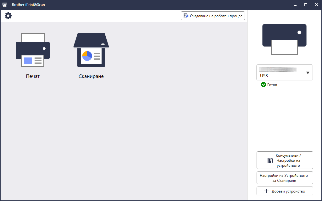322x201 pixels.
Task: Maximize the Brother iPrint&Scan window
Action: 306,5
